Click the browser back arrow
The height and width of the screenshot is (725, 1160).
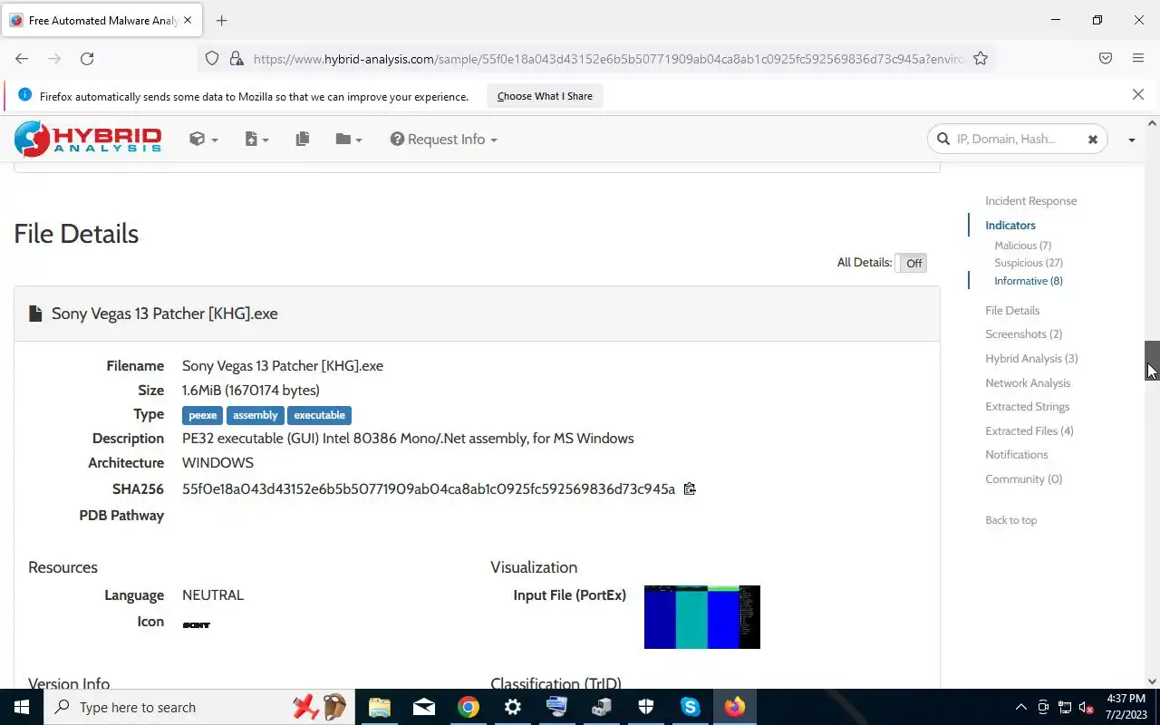coord(22,59)
